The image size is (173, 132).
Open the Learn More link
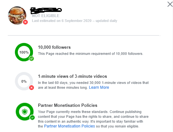[99, 87]
